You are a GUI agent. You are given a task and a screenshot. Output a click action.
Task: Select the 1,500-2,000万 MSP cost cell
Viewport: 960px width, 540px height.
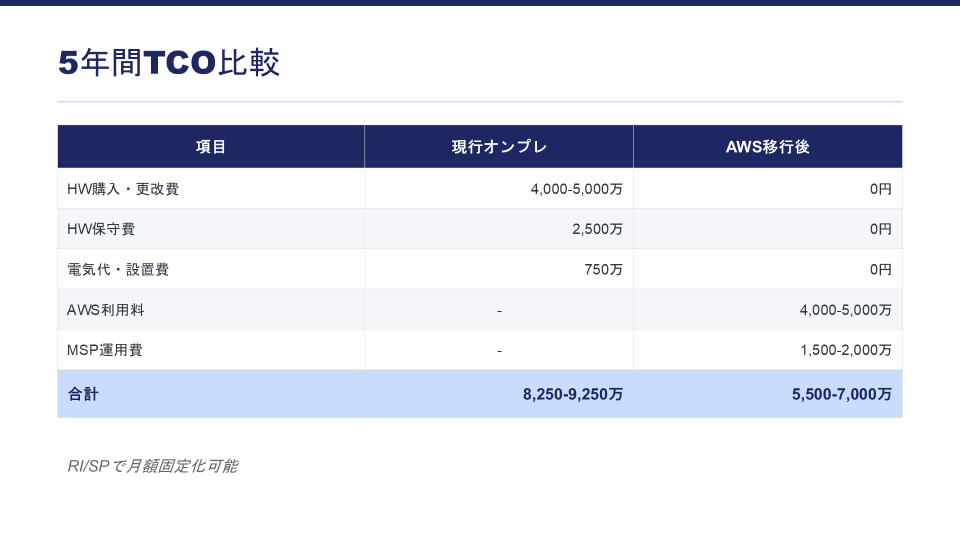845,350
